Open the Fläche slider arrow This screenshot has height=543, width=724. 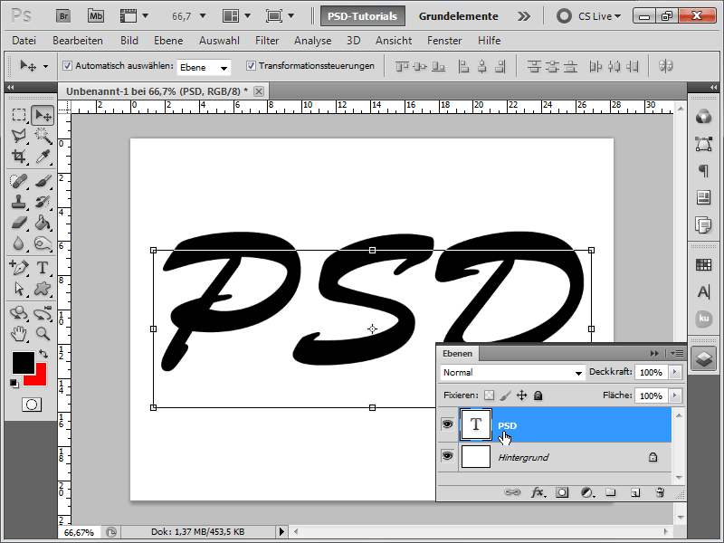[675, 395]
